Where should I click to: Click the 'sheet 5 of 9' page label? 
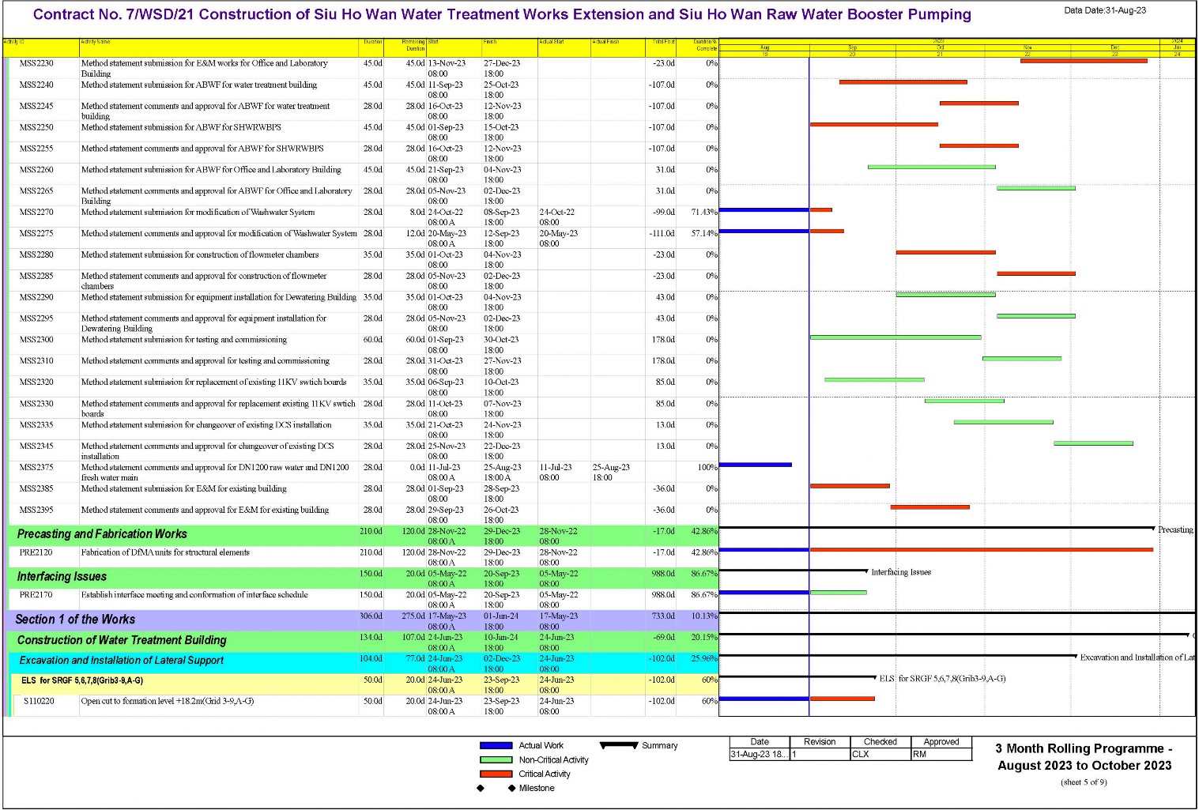pos(1084,782)
